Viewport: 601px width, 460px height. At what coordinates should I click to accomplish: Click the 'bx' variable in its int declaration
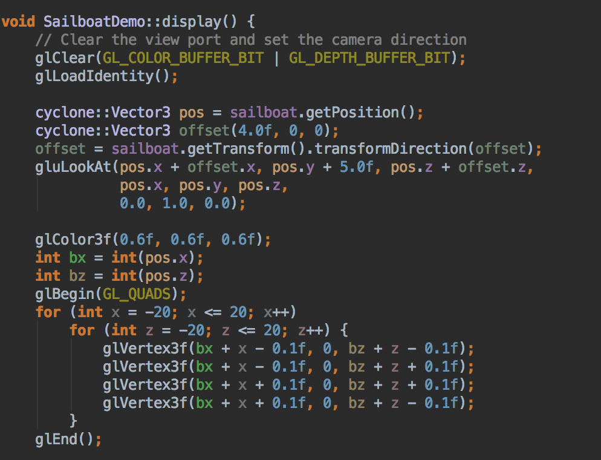click(x=77, y=258)
